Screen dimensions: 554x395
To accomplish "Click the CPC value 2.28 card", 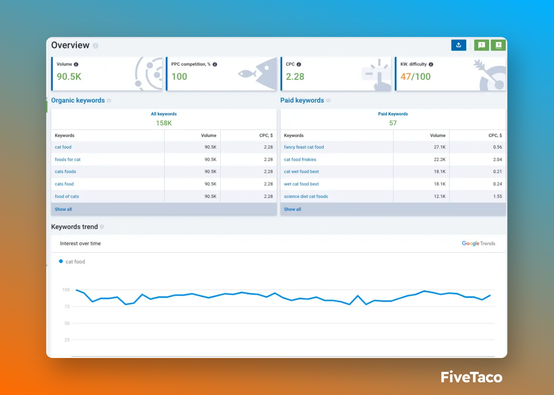I will [295, 77].
